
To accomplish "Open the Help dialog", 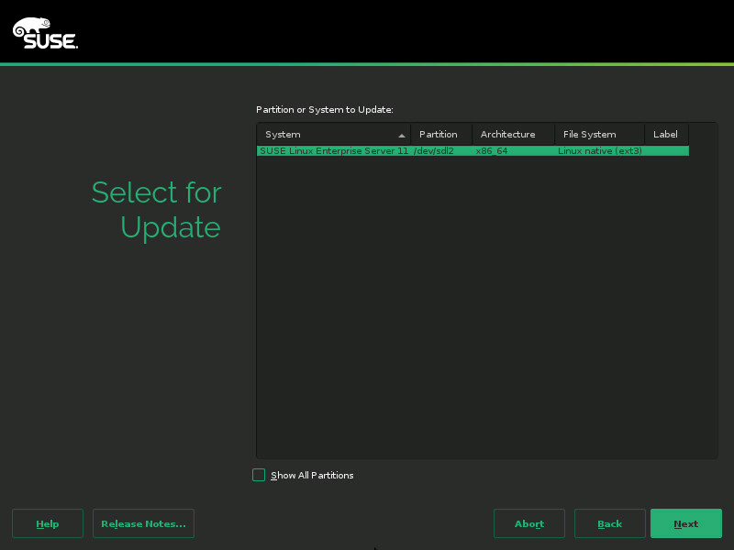I will 47,523.
